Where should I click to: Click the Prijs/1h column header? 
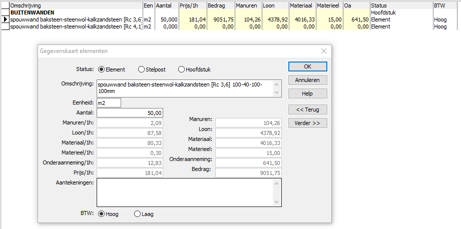click(x=193, y=5)
